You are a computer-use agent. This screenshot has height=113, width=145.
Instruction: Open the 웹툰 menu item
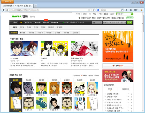coord(21,22)
